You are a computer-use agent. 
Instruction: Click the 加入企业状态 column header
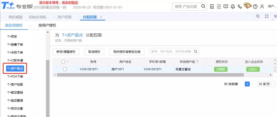point(254,62)
